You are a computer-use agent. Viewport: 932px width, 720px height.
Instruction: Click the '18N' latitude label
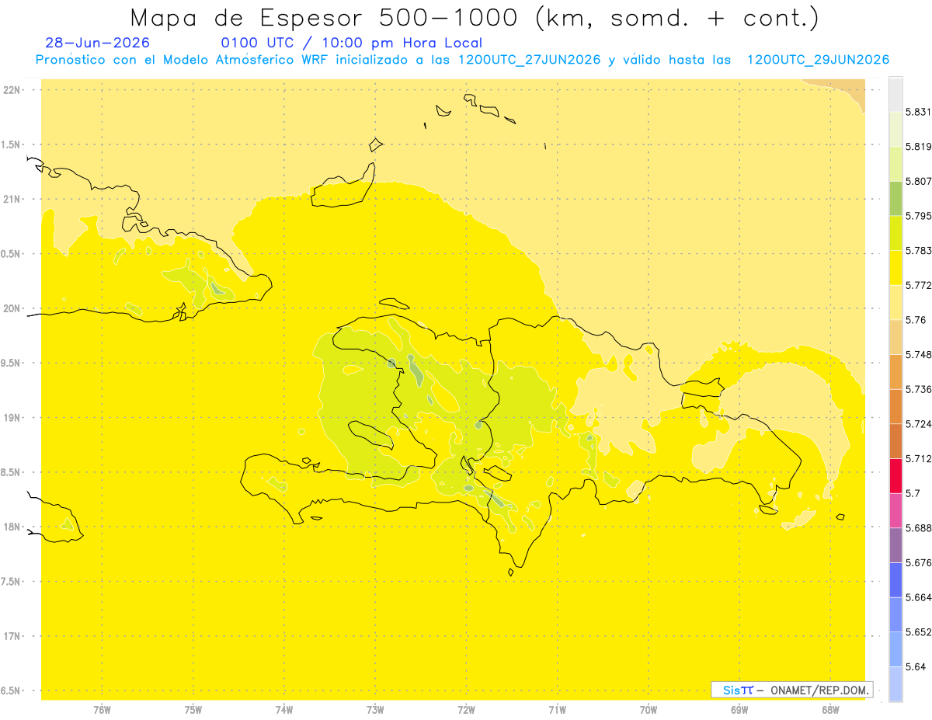(x=13, y=527)
